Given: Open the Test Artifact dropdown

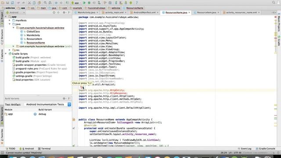Looking at the screenshot, I should tap(47, 104).
